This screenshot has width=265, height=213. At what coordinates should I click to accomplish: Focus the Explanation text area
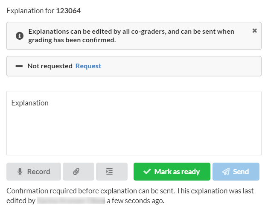(134, 123)
